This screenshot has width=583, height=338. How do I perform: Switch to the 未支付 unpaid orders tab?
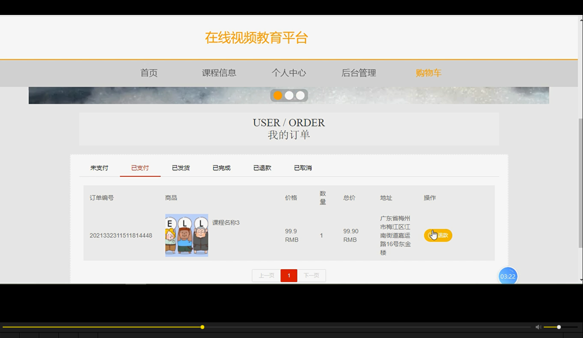[x=99, y=167]
